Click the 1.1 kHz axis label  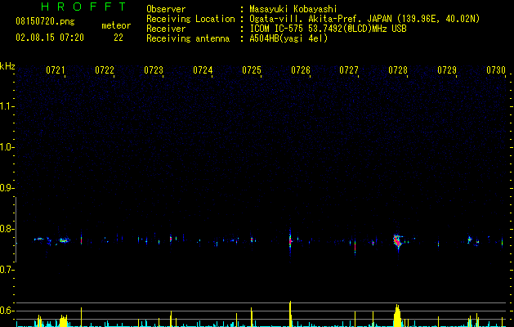(7, 106)
